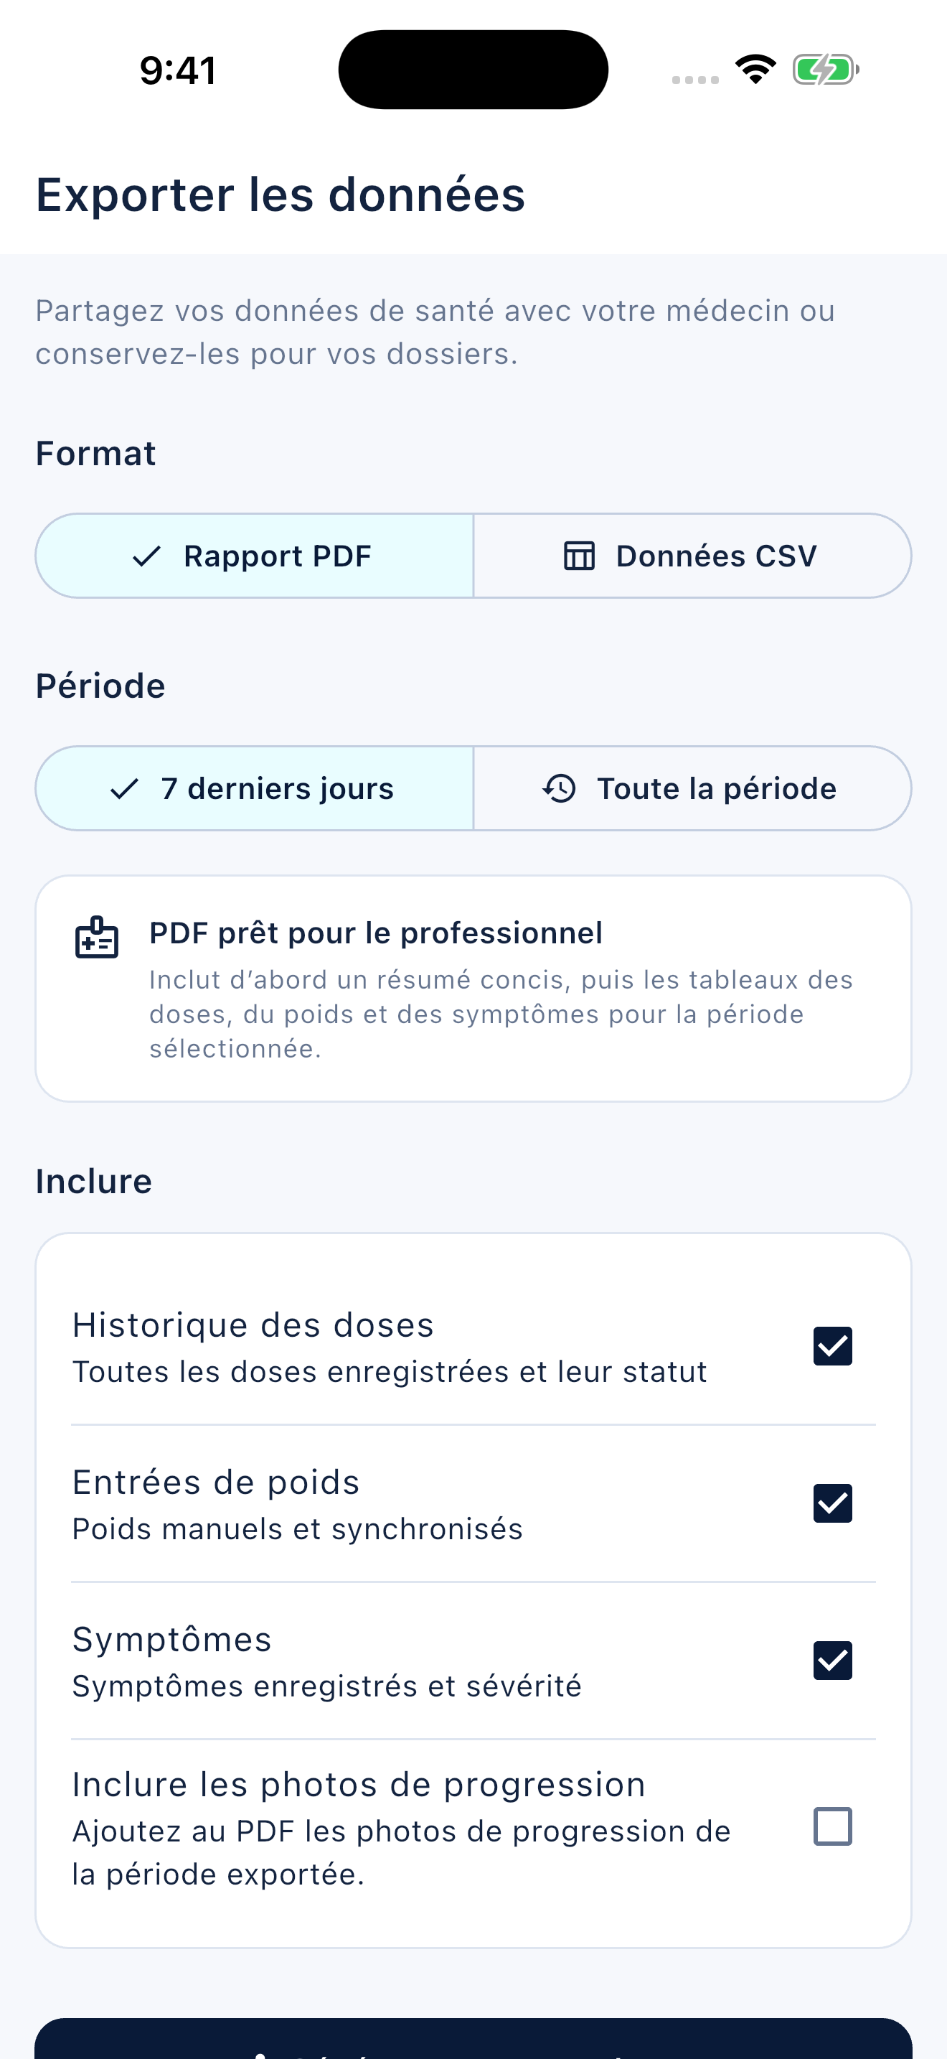
Task: Tap the battery charging icon
Action: pyautogui.click(x=826, y=70)
